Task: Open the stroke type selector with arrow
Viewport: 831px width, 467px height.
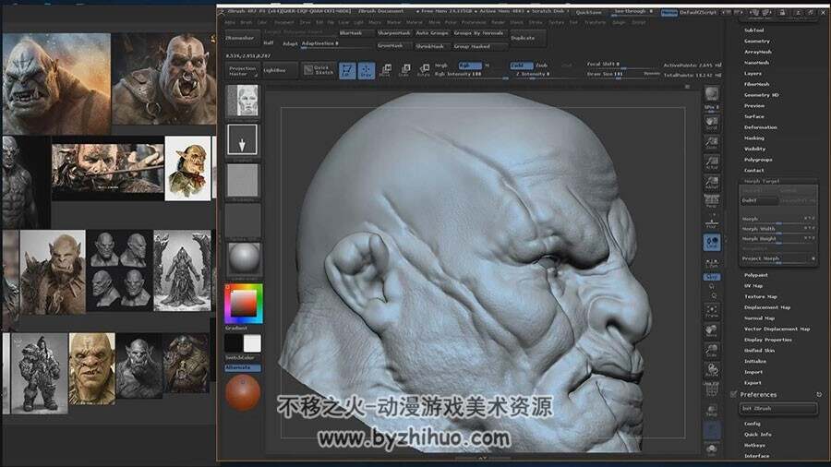Action: tap(242, 139)
